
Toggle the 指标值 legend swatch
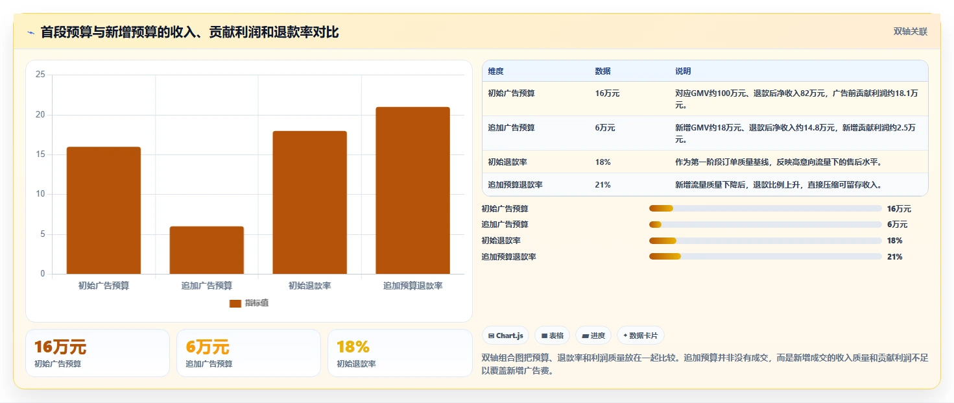[235, 304]
